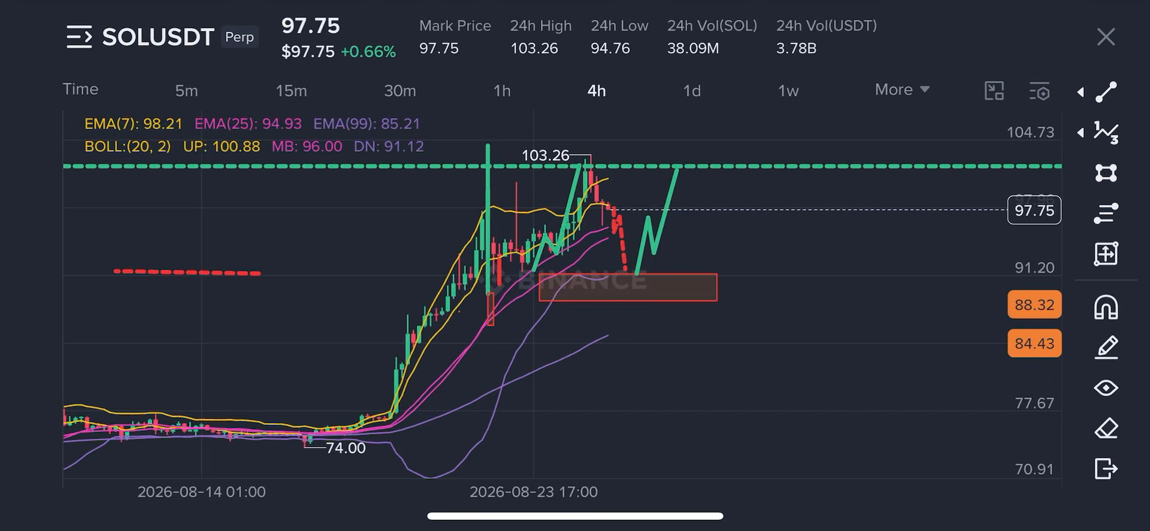This screenshot has width=1150, height=531.
Task: Switch to the 30m timeframe
Action: coord(400,90)
